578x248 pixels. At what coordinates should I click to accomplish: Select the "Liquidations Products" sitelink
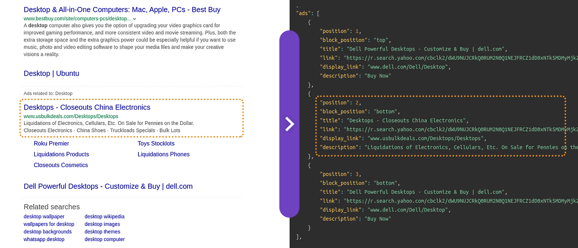tap(61, 154)
